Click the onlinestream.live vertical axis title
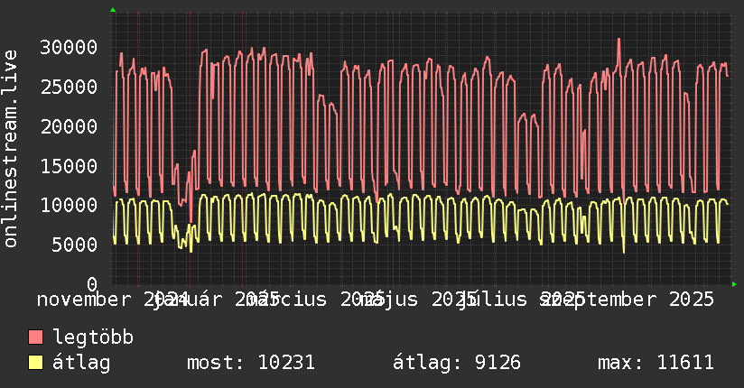Image resolution: width=744 pixels, height=388 pixels. coord(11,149)
